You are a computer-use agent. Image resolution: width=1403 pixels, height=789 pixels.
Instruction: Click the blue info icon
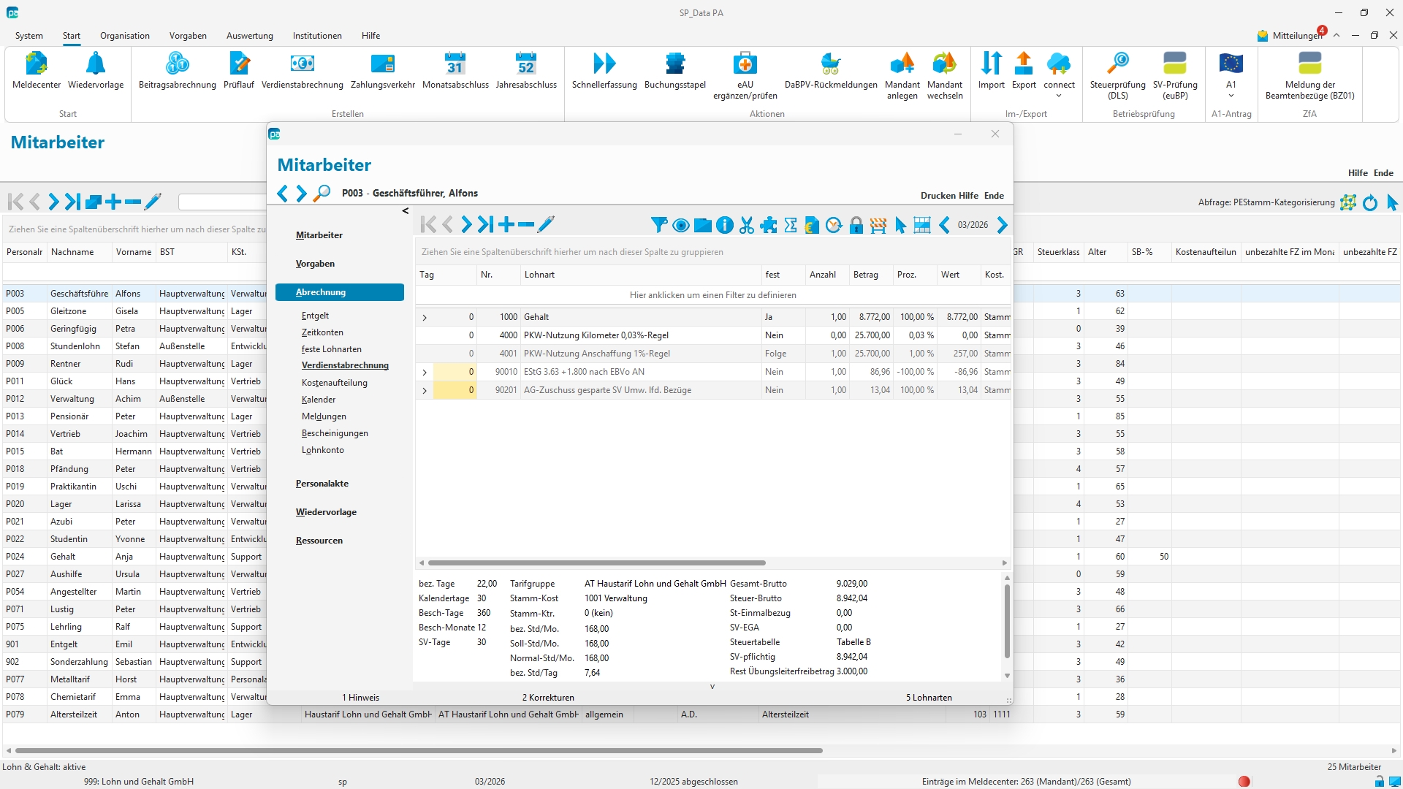coord(724,225)
